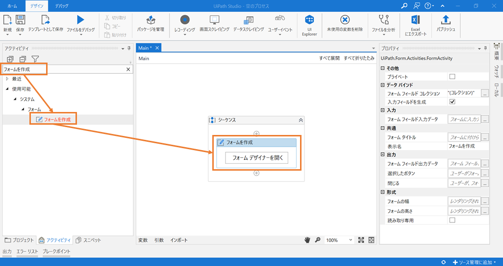Uncheck 入力フィールドを生成 checkbox

pyautogui.click(x=453, y=102)
